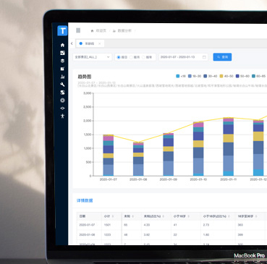This screenshot has width=267, height=264.
Task: Toggle the 40-50 yellow legend swatch
Action: coord(221,76)
